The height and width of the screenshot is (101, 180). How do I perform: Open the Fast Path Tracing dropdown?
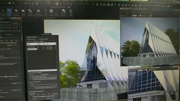[10, 58]
